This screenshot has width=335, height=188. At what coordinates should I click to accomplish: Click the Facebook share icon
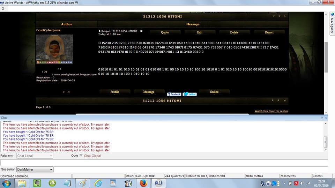pos(174,94)
